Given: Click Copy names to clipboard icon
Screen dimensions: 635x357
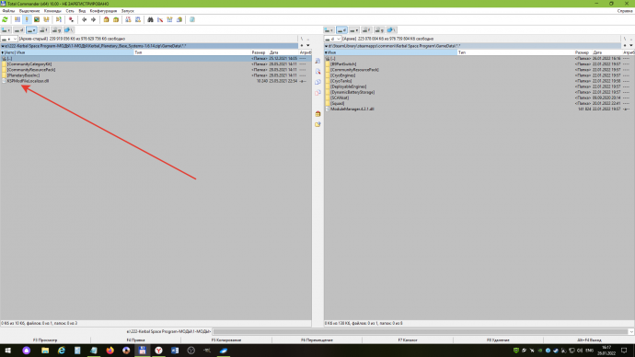Looking at the screenshot, I should pos(179,19).
